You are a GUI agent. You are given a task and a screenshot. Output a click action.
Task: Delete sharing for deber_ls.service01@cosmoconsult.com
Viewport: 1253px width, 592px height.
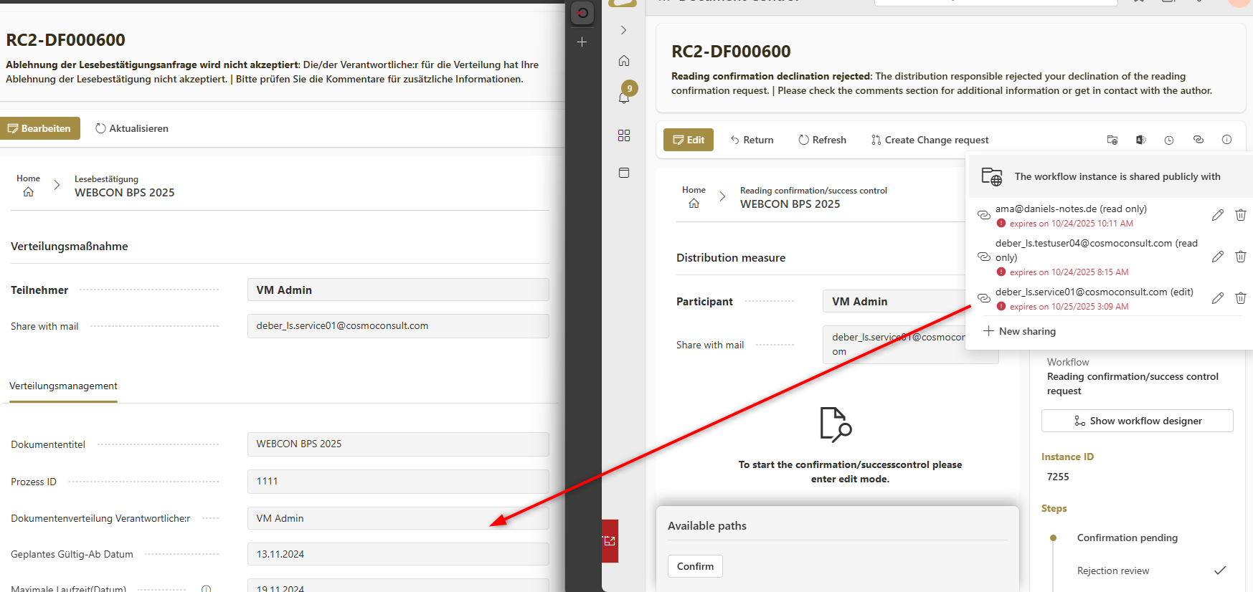tap(1240, 298)
